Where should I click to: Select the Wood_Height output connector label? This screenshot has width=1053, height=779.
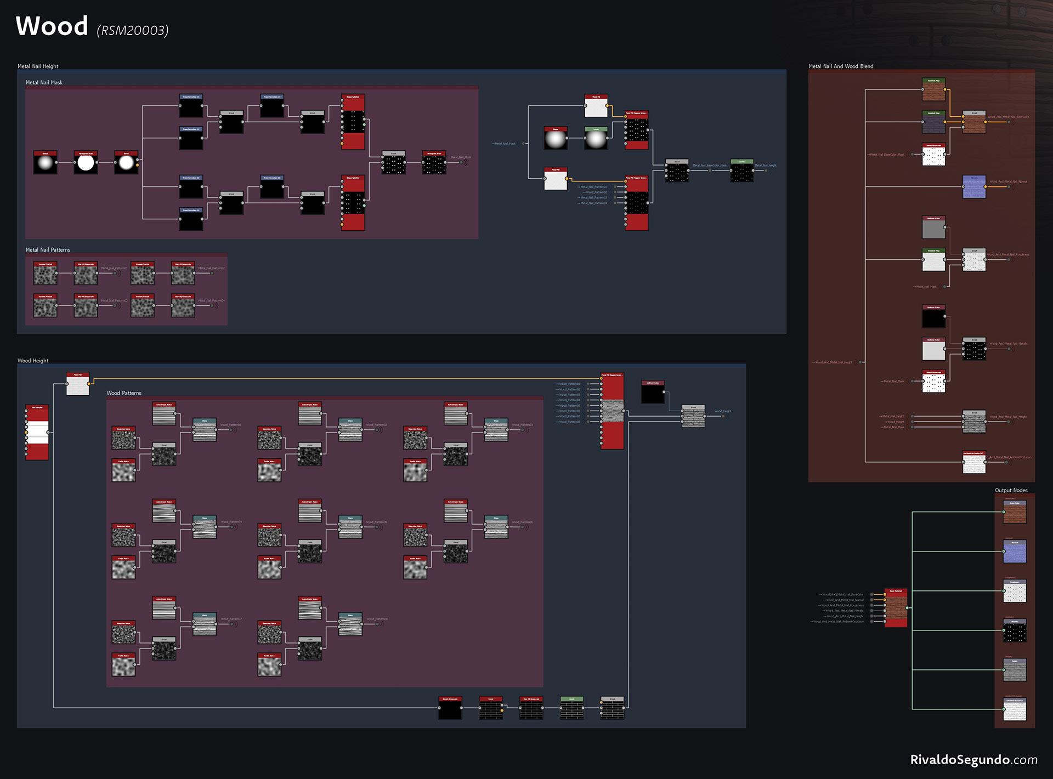click(722, 411)
